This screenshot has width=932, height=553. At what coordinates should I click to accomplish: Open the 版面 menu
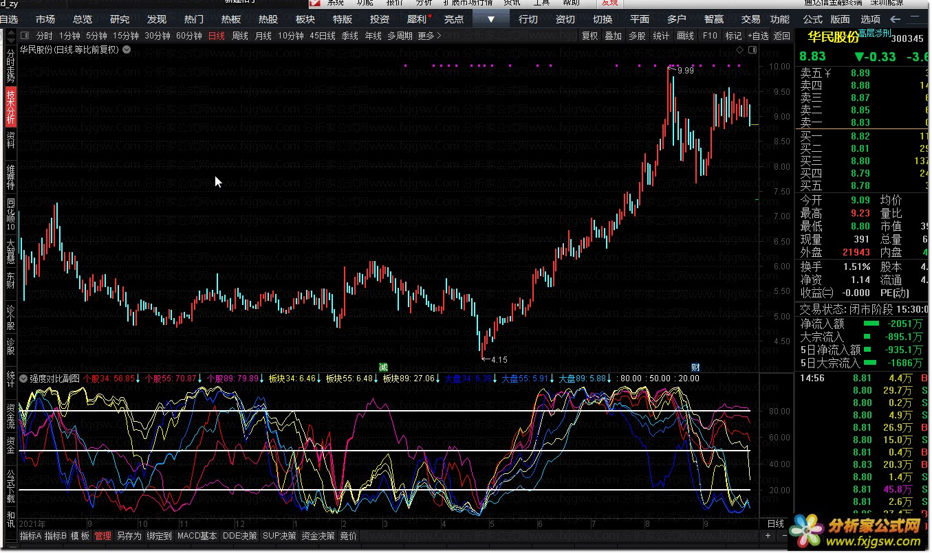pos(841,19)
